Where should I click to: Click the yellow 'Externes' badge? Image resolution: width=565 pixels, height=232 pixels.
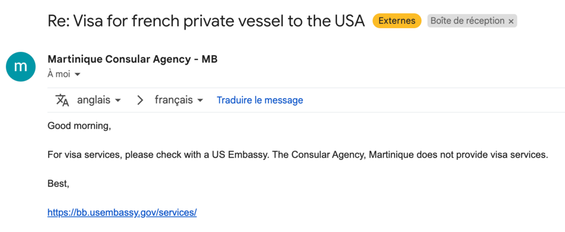[397, 21]
